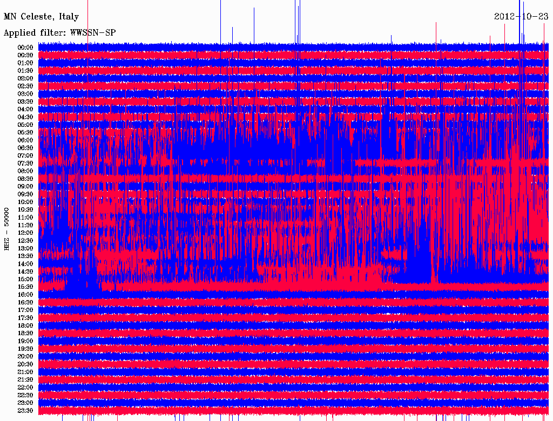Select the 14:30 time row label
Screen dimensions: 553x421
[25, 272]
